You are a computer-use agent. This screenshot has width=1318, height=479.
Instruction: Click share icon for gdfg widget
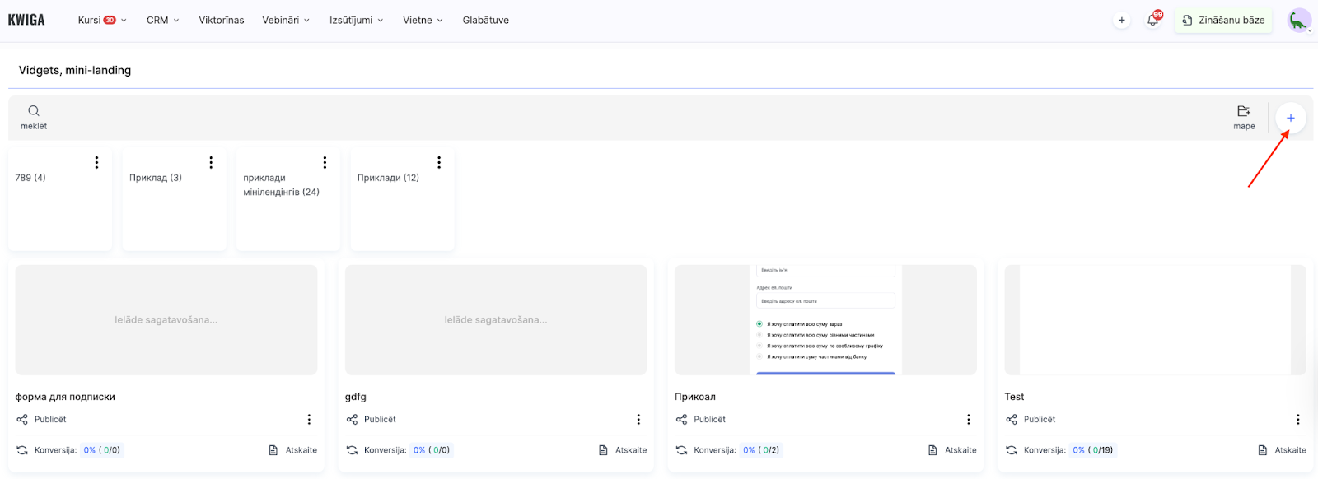point(352,420)
